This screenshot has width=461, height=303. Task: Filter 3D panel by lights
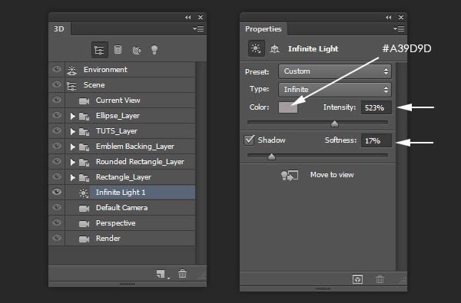(x=154, y=50)
